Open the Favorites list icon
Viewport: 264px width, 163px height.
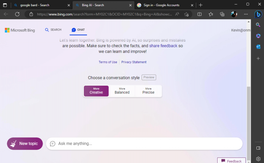(211, 14)
